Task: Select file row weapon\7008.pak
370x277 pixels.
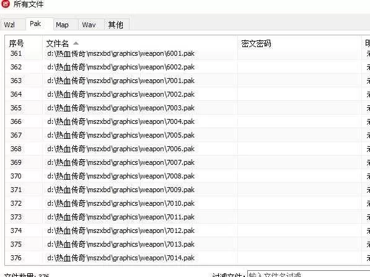Action: (x=187, y=176)
